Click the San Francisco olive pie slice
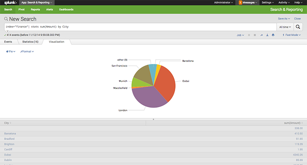 (144, 75)
